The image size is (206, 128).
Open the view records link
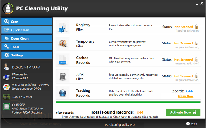[65, 113]
